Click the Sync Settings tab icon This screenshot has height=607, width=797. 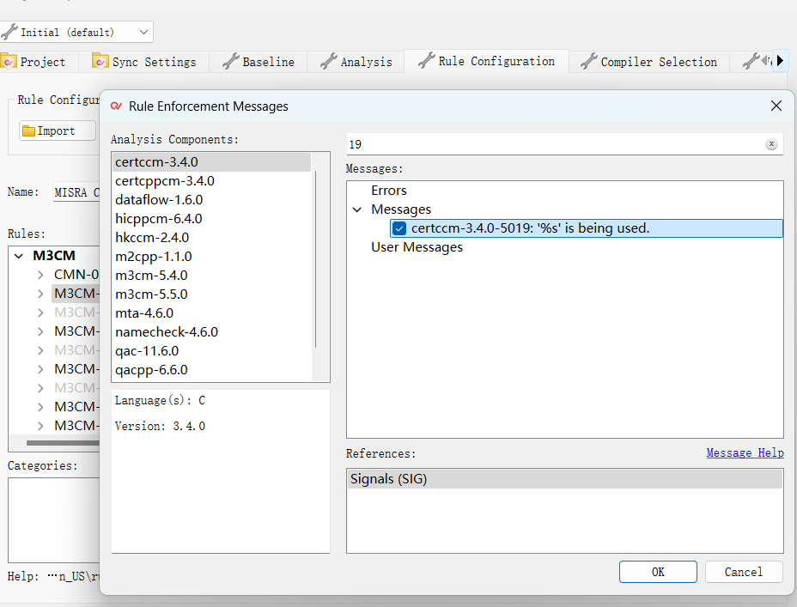pos(100,62)
